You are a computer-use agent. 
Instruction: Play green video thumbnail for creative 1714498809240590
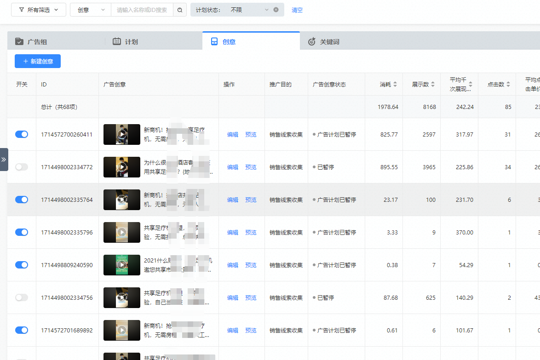coord(121,265)
